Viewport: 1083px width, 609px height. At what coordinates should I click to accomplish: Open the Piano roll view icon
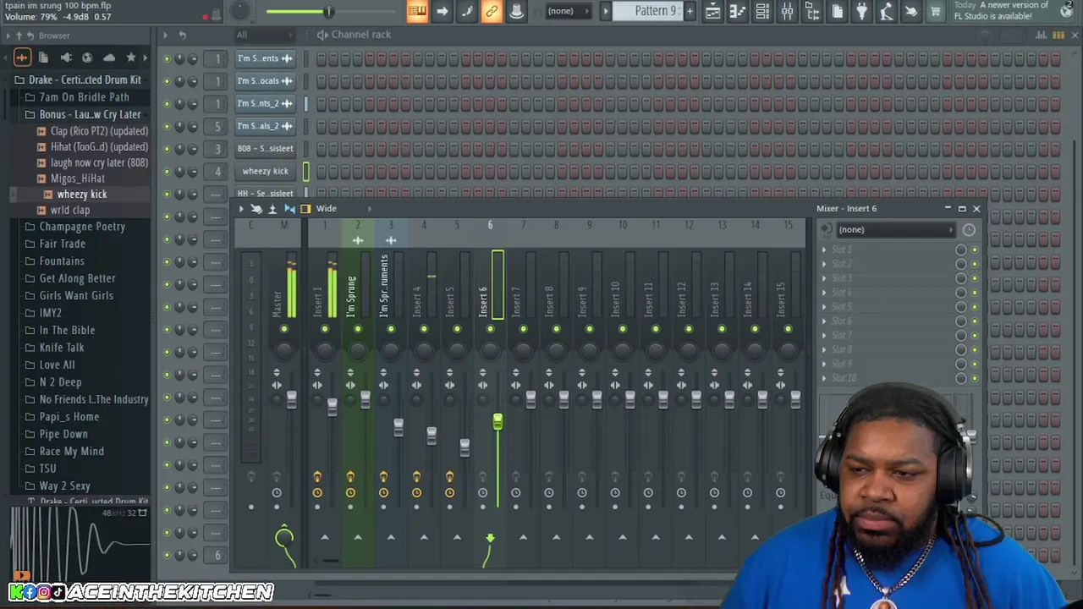[737, 11]
